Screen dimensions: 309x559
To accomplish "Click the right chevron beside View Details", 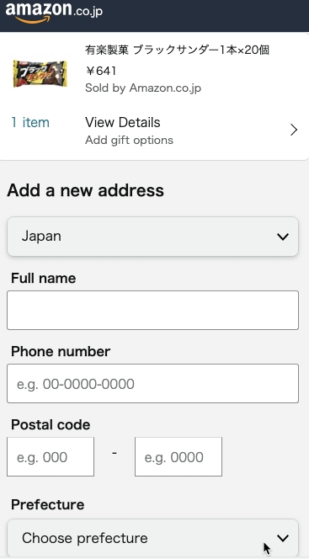I will tap(293, 130).
